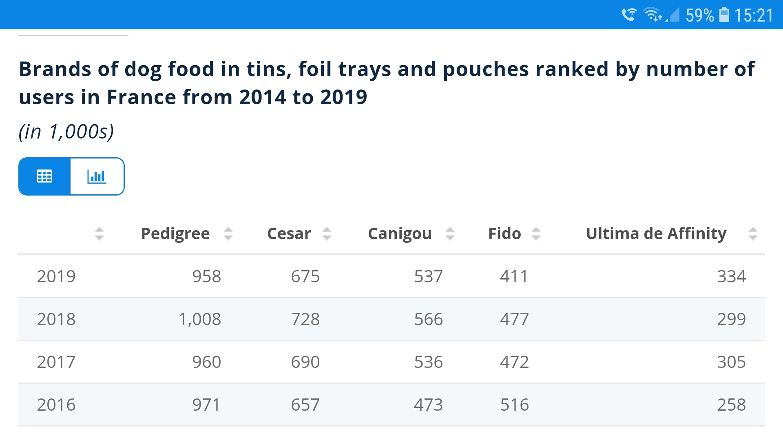Click the Pedigree column header

point(175,234)
